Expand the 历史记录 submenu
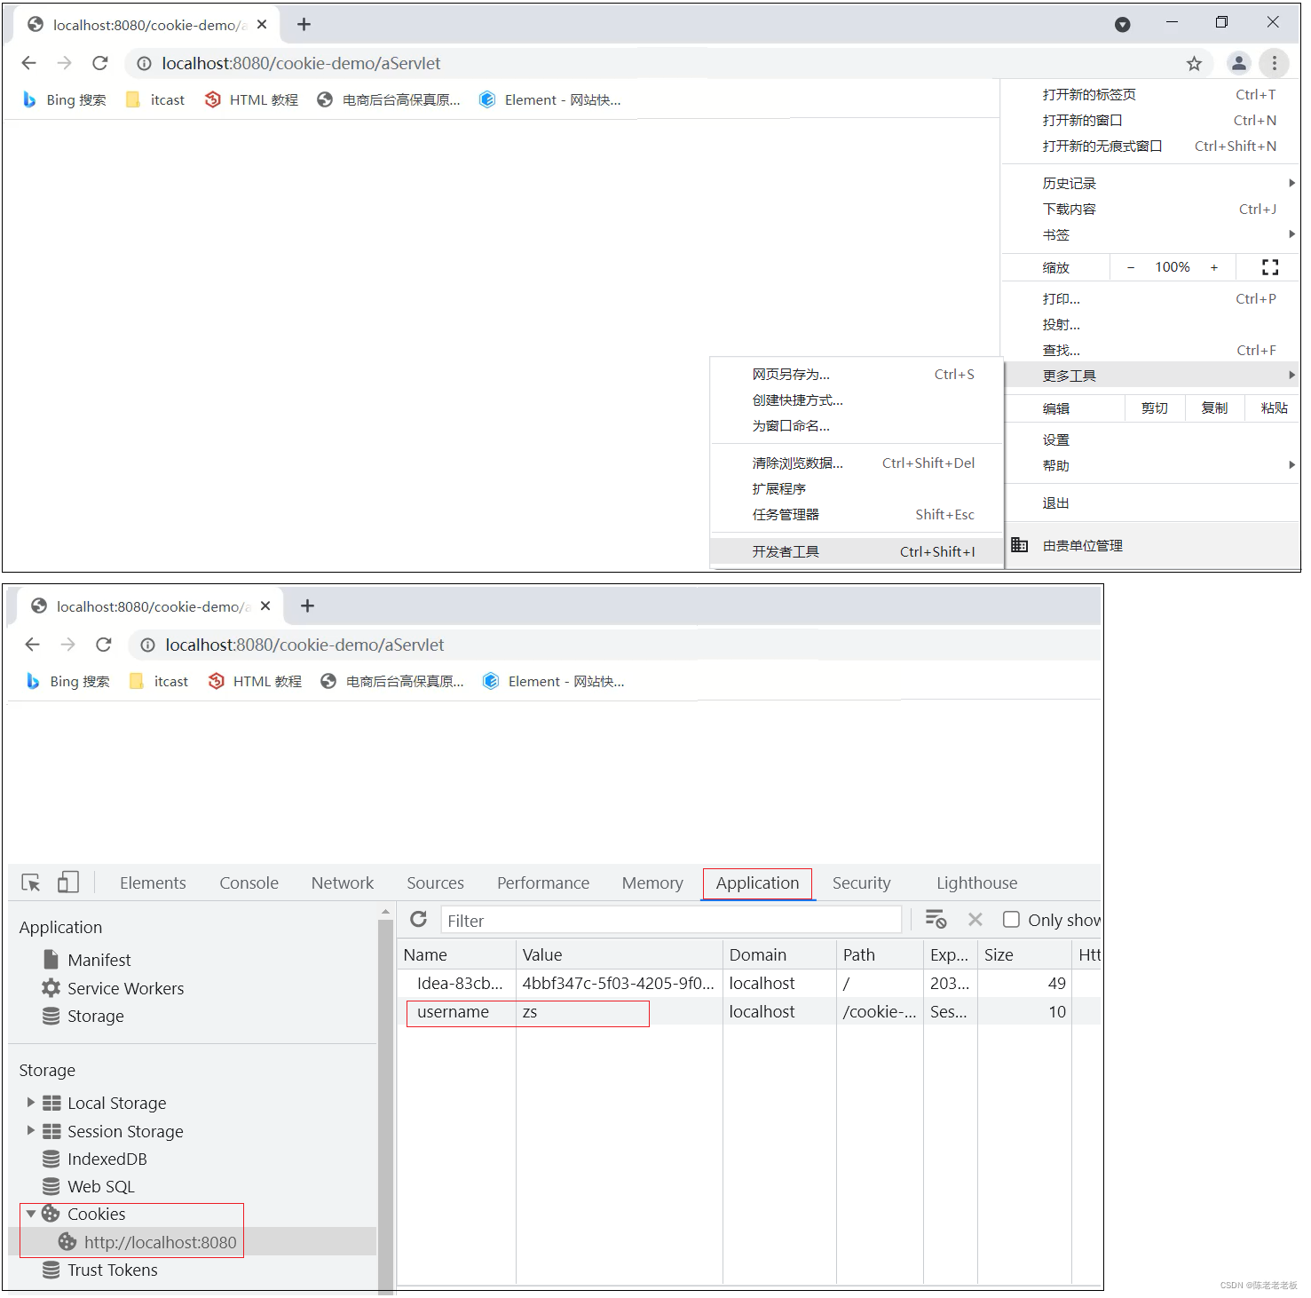The height and width of the screenshot is (1298, 1311). pos(1150,184)
